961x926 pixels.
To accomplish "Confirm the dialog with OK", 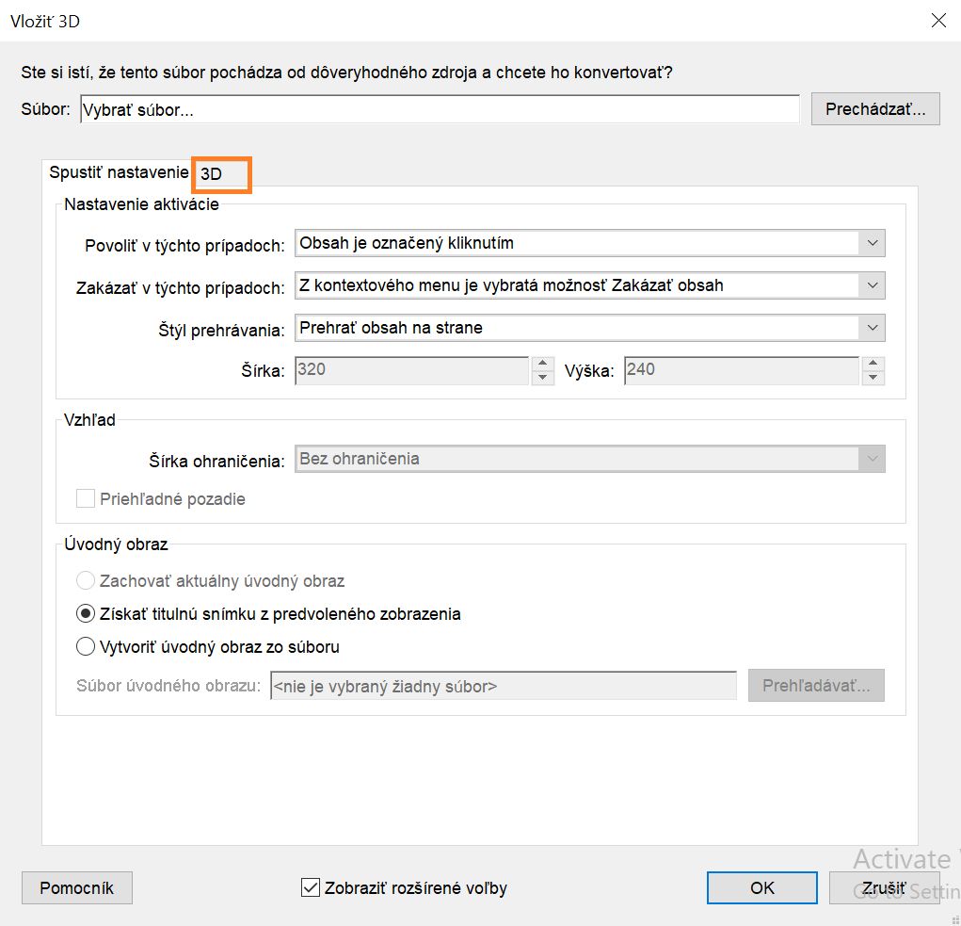I will [761, 887].
